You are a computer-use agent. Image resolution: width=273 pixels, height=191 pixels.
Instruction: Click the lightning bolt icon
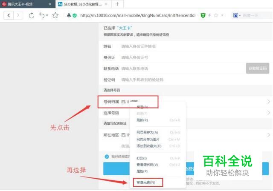[x=209, y=15]
